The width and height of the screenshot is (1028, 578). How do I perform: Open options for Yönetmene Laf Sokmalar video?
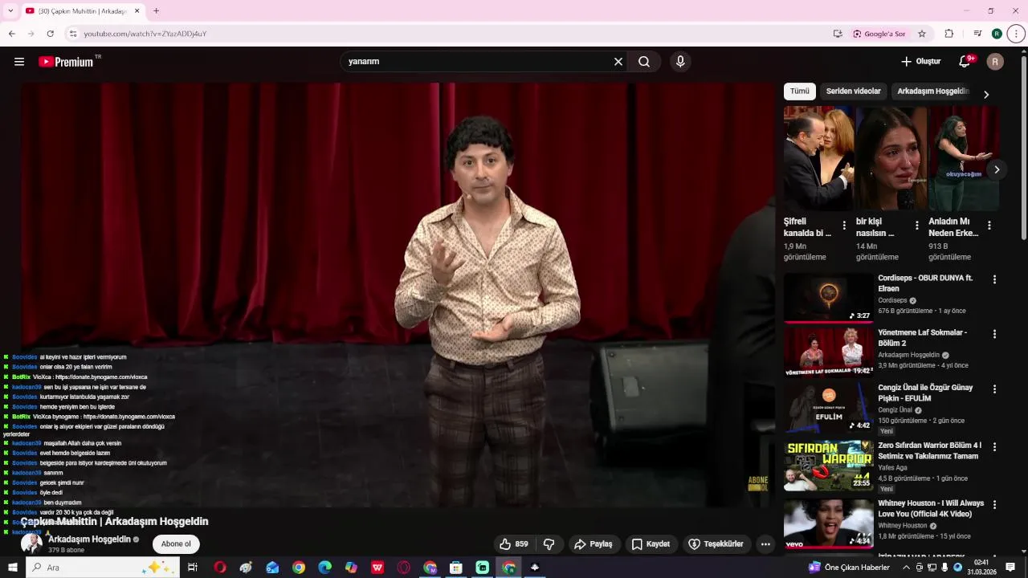pos(994,334)
